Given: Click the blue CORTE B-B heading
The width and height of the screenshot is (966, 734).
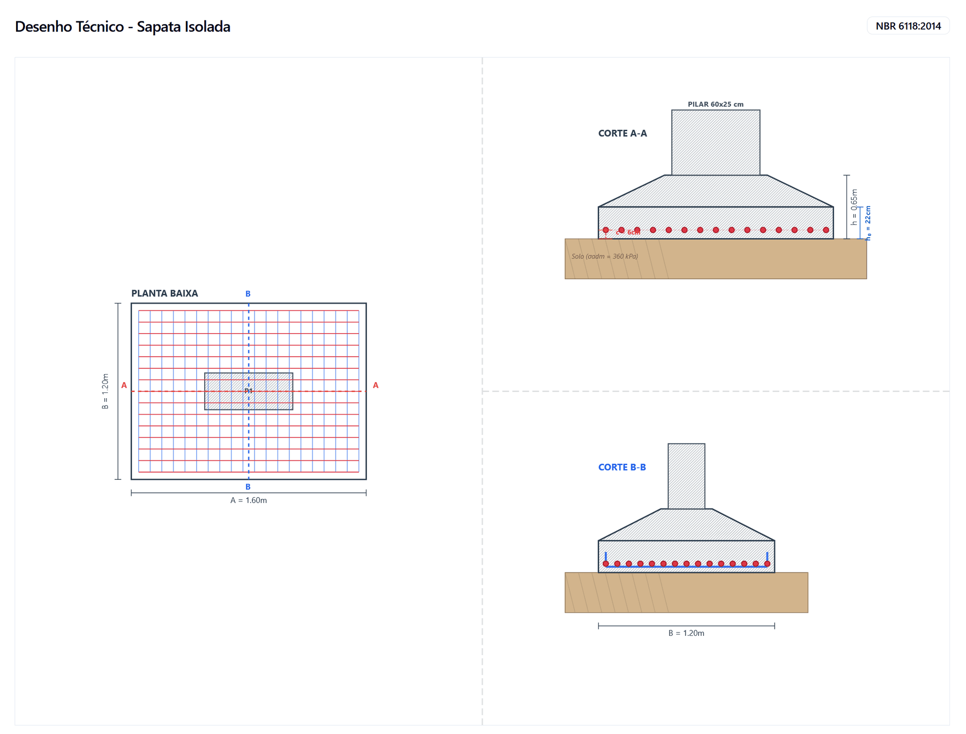Looking at the screenshot, I should click(x=622, y=467).
